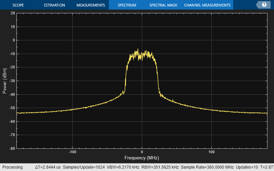Switch to the Scope tab
Screen dimensions: 274x171
pyautogui.click(x=18, y=5)
